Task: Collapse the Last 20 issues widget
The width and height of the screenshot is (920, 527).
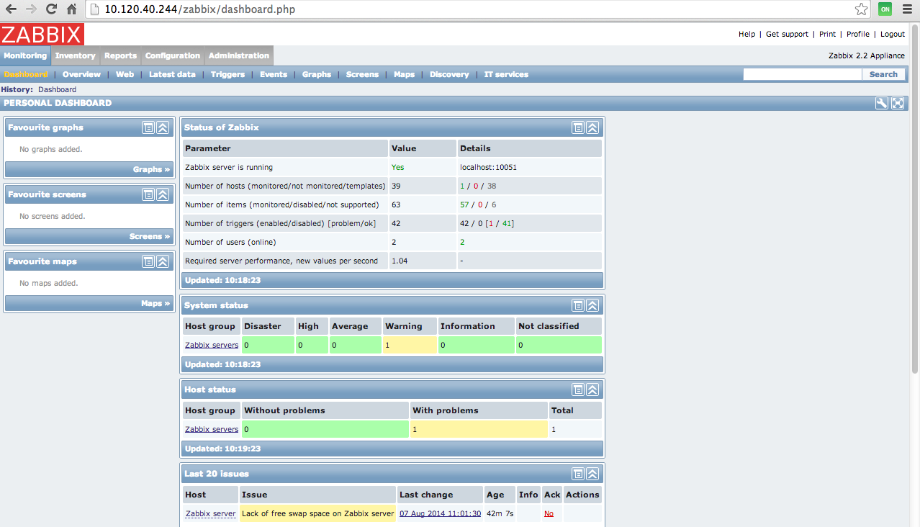Action: tap(592, 474)
